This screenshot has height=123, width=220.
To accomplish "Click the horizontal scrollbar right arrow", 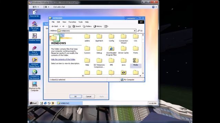I will click(140, 76).
